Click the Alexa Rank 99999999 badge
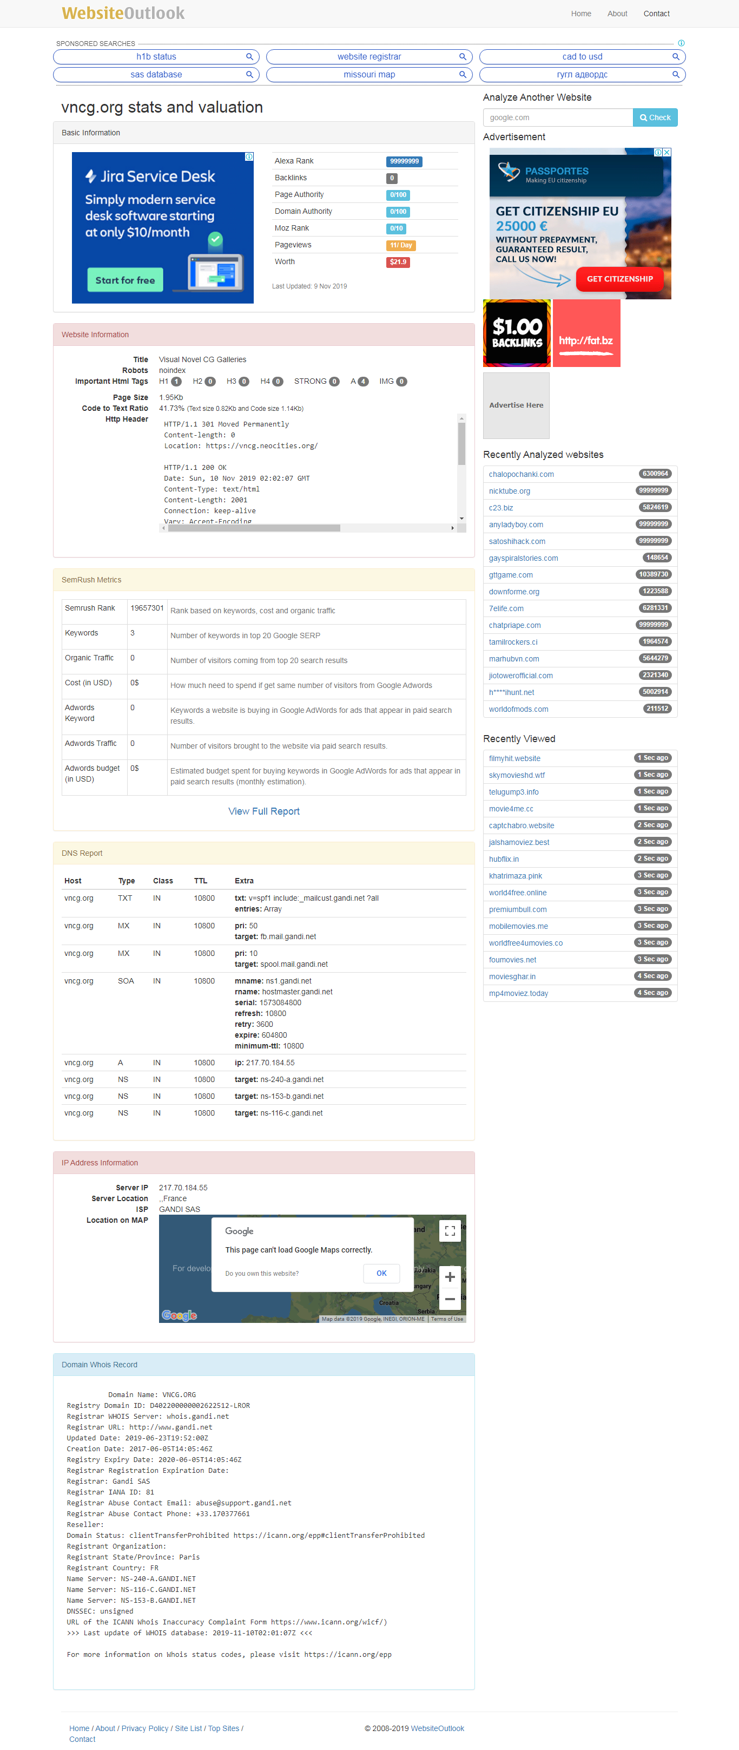 click(404, 162)
